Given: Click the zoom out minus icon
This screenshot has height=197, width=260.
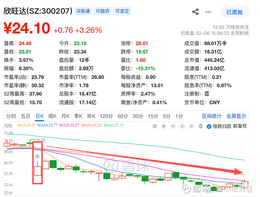Looking at the screenshot, I should pos(173,127).
